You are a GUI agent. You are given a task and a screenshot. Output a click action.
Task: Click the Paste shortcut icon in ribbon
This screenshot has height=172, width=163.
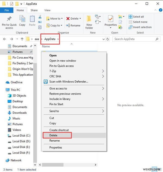[x=40, y=27]
